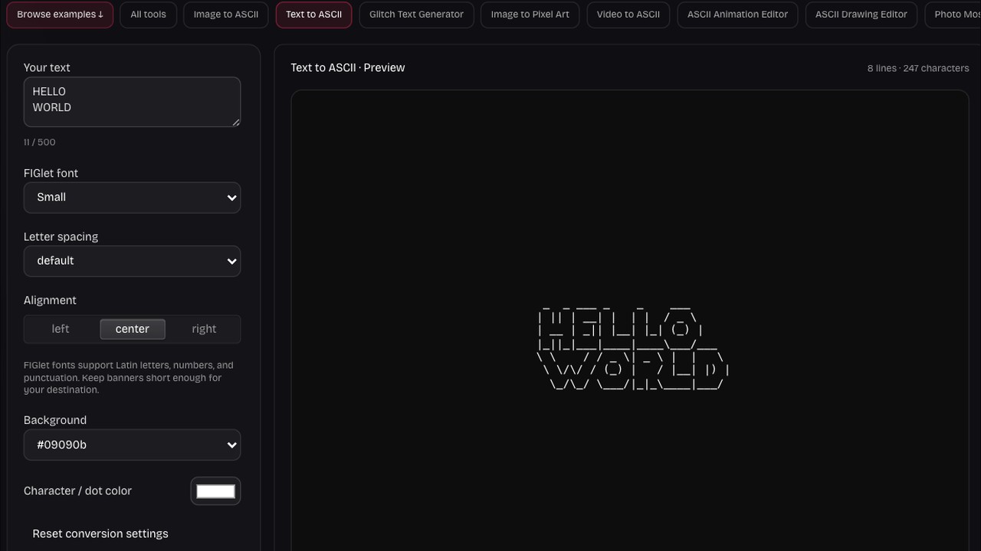Open the Video to ASCII tool
This screenshot has height=551, width=981.
[x=628, y=15]
